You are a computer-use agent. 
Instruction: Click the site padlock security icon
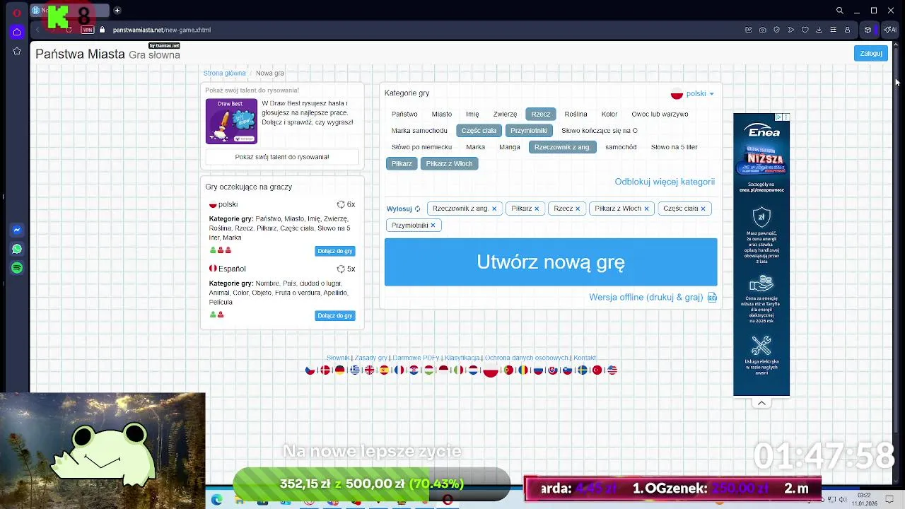coord(103,30)
